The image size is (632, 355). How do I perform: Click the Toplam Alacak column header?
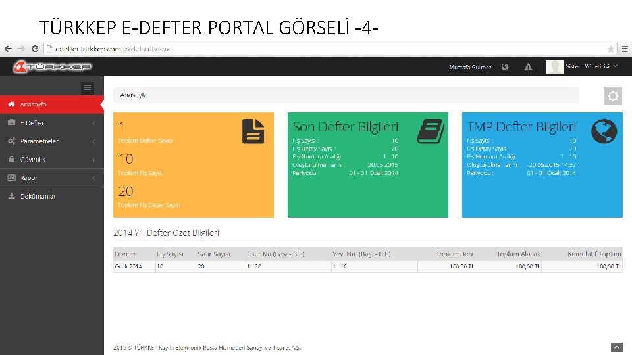coord(518,254)
